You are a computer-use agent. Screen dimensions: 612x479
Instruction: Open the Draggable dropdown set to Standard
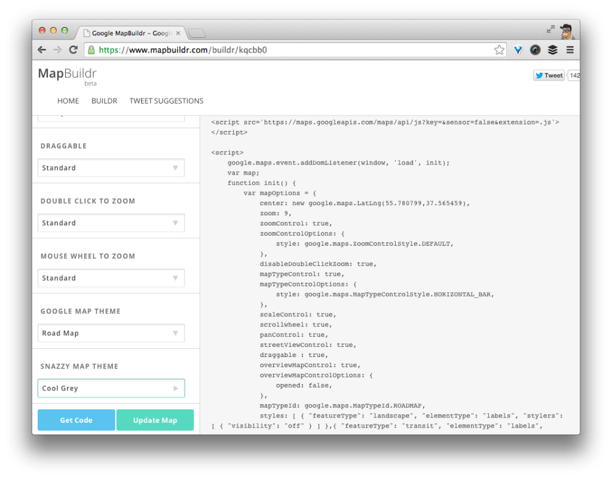click(x=111, y=168)
